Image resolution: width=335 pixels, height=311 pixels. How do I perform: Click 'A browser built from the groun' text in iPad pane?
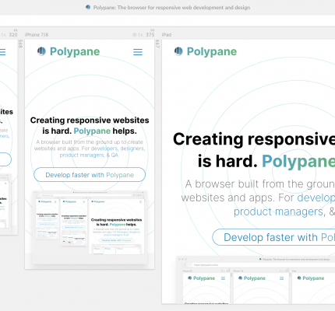tap(260, 184)
